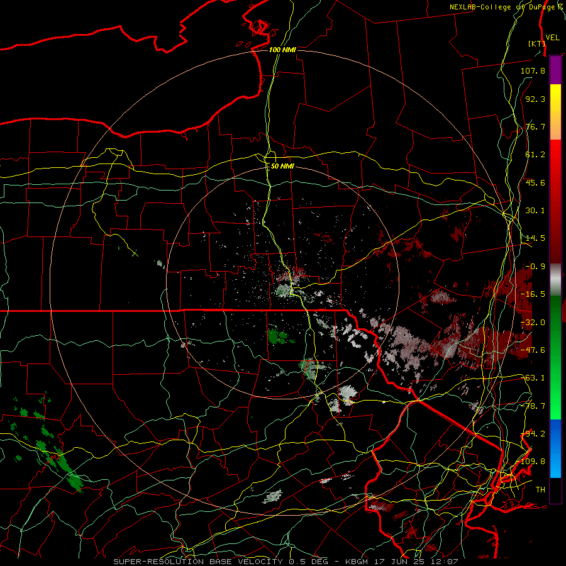
Task: Click the VEL legend title
Action: (x=552, y=37)
